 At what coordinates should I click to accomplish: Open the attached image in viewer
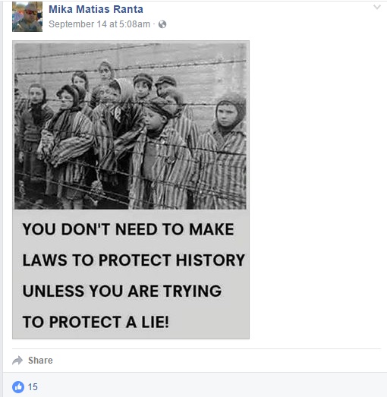click(x=131, y=190)
